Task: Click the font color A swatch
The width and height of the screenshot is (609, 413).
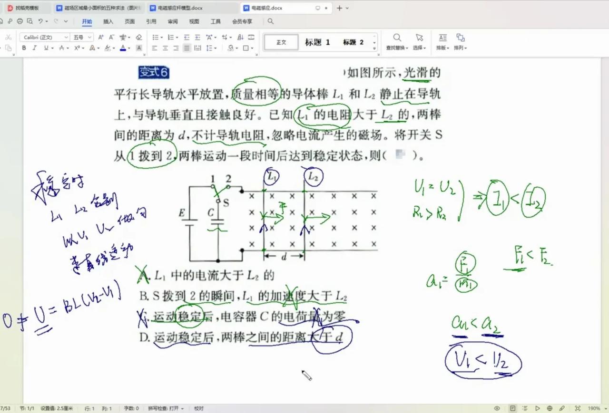Action: click(x=123, y=48)
